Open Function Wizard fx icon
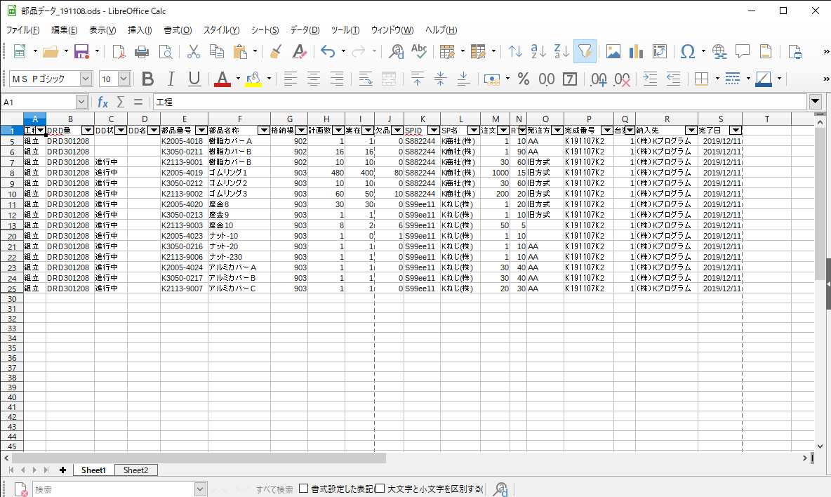 pyautogui.click(x=102, y=102)
